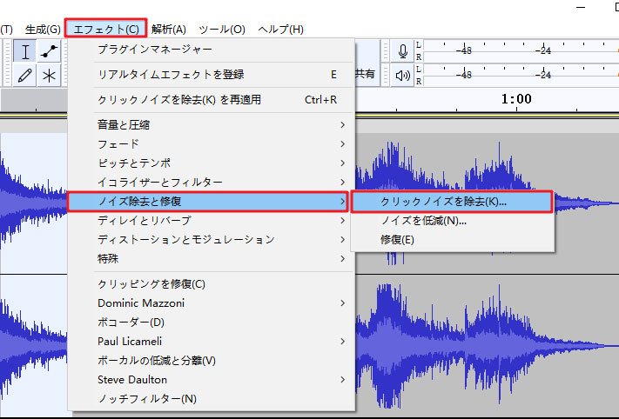This screenshot has width=619, height=419.
Task: Select ノイズを低減(N)... in the submenu
Action: click(452, 221)
